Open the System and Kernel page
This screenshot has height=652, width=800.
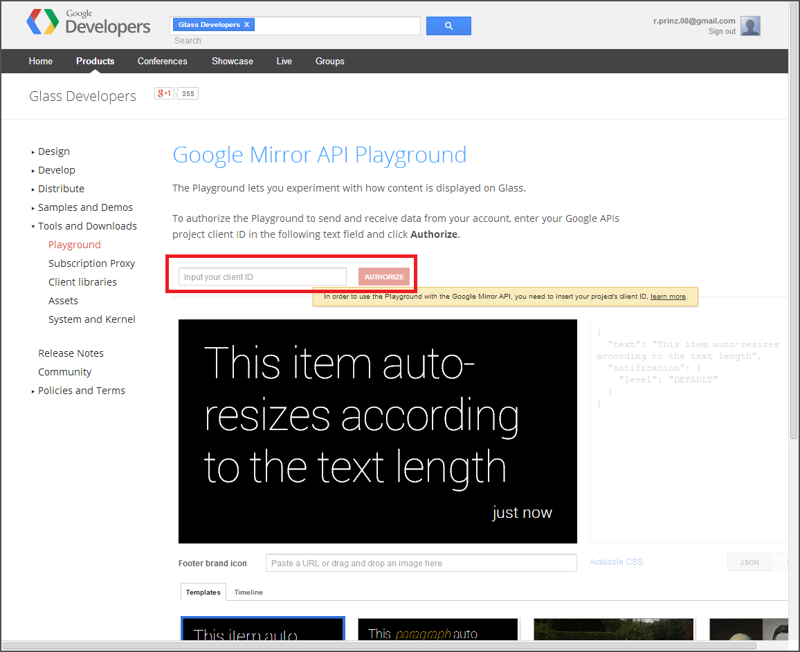coord(92,319)
